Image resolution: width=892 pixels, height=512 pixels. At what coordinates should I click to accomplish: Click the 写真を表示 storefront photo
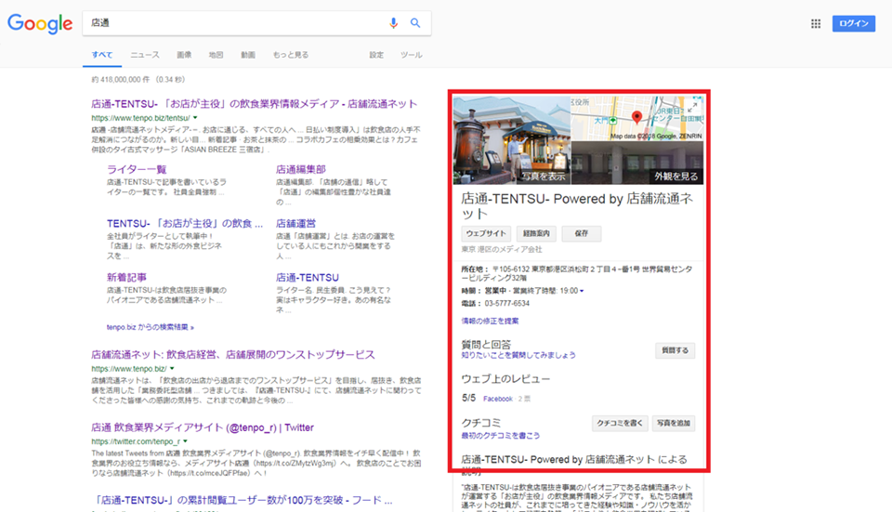point(512,140)
